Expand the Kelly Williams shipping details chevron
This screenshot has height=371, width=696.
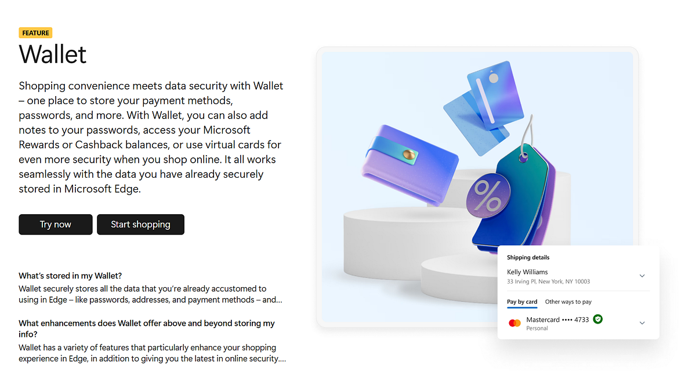point(642,276)
